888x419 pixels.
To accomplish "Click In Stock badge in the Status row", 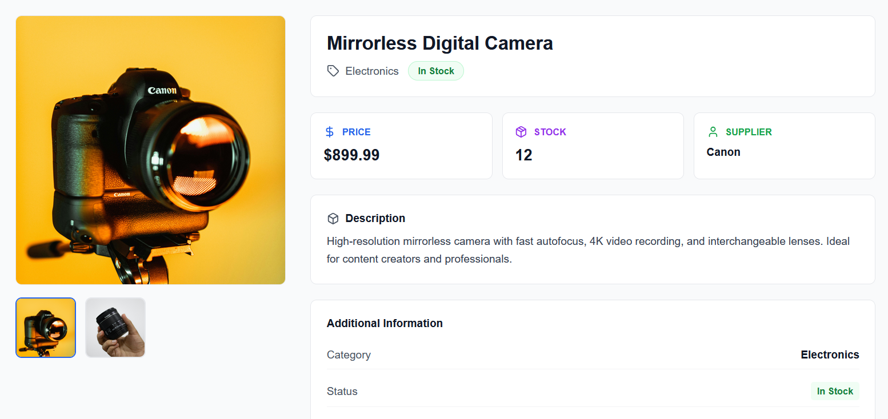I will point(834,391).
